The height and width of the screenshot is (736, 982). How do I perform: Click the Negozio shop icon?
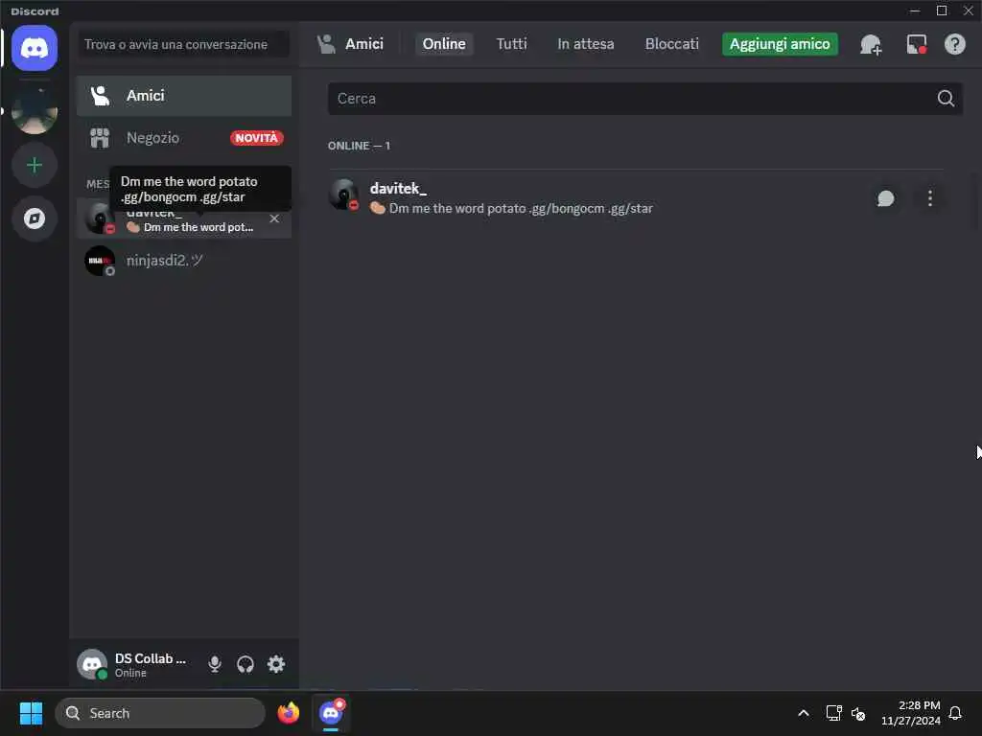[x=100, y=138]
